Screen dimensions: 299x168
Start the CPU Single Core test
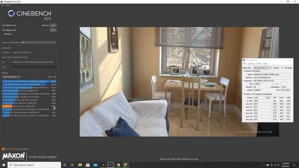coord(53,30)
